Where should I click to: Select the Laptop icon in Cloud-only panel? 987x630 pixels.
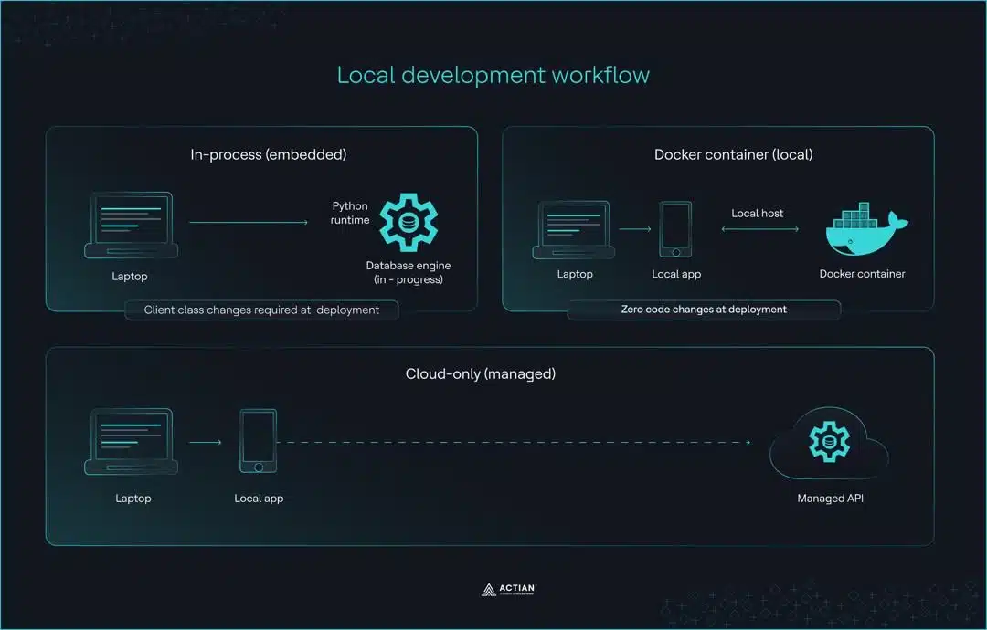tap(133, 442)
